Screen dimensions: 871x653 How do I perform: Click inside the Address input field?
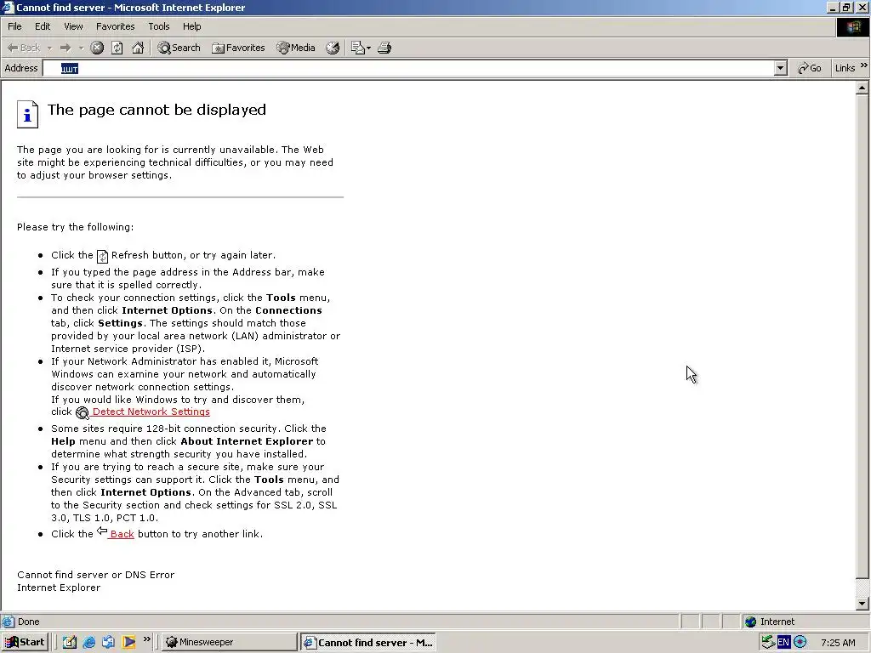(408, 68)
